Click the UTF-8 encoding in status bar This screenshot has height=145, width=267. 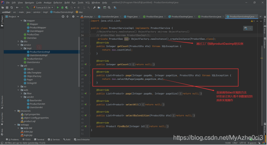(242, 143)
